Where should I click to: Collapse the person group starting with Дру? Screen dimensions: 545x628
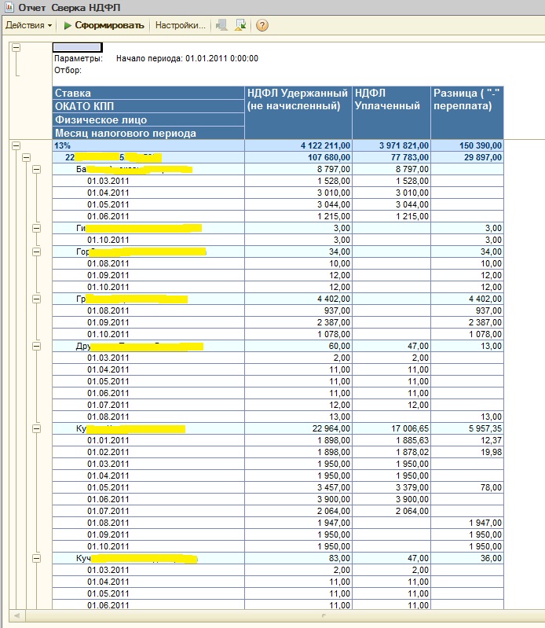(x=36, y=346)
